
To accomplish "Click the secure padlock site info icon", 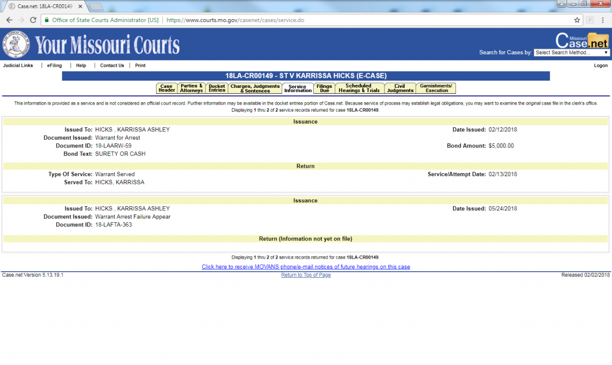I will 46,20.
